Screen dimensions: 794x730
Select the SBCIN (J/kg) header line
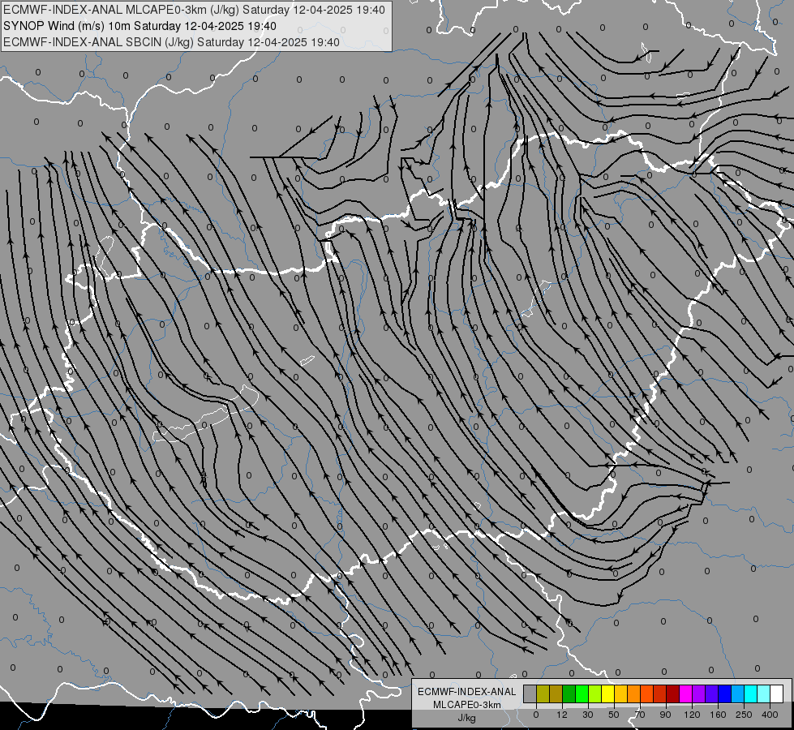171,42
